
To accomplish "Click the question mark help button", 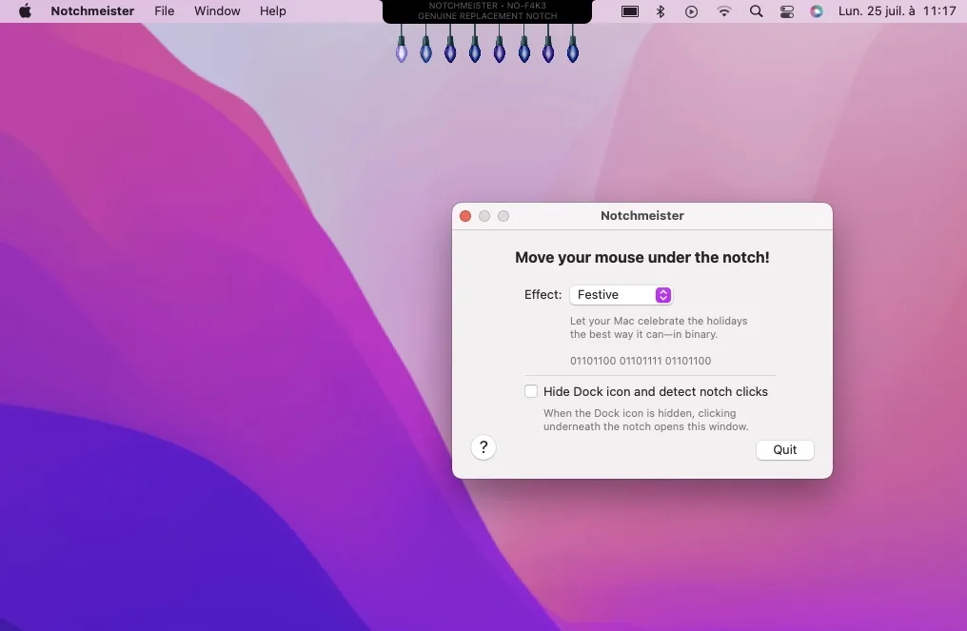I will (483, 447).
